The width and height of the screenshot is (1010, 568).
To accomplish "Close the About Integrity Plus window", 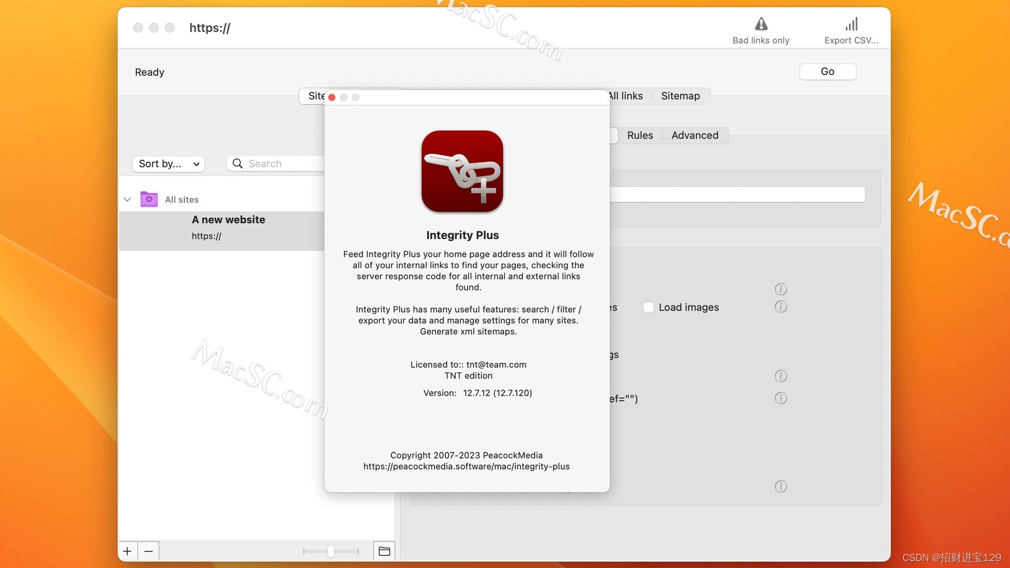I will coord(332,97).
